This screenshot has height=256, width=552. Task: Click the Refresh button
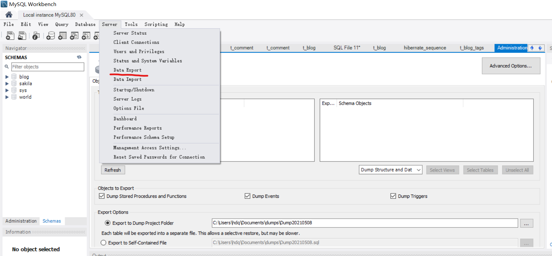(113, 170)
